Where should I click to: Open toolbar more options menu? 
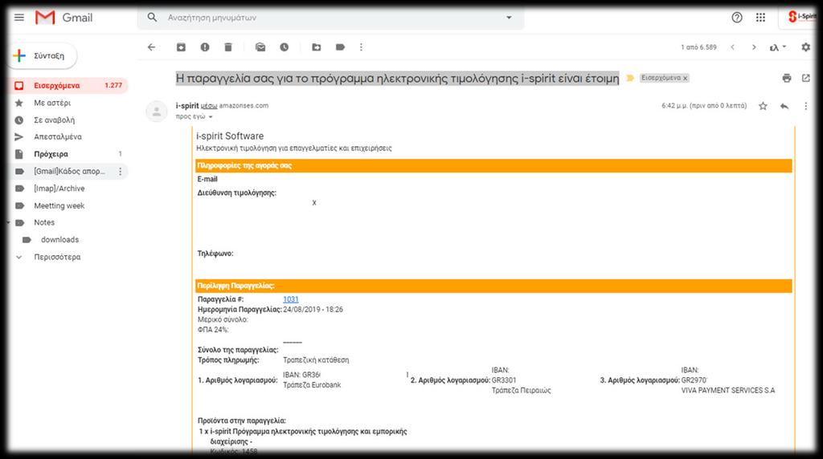pyautogui.click(x=361, y=47)
